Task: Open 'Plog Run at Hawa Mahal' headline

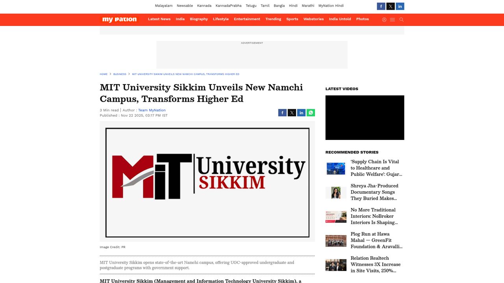Action: [x=376, y=240]
